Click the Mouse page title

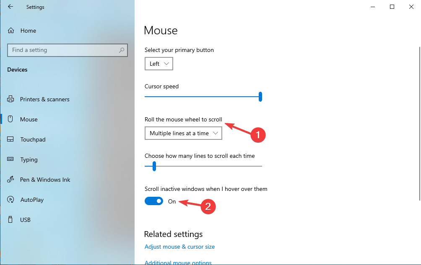tap(161, 30)
